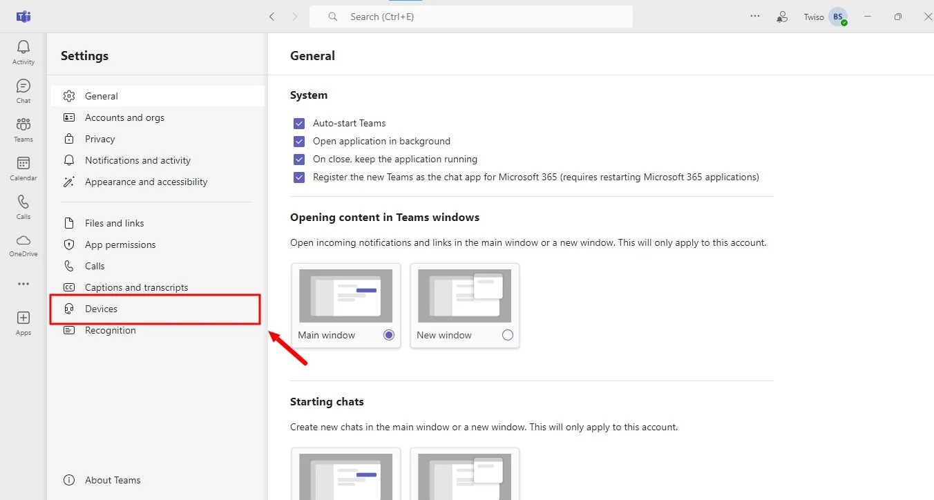Viewport: 934px width, 500px height.
Task: Open Accounts and orgs settings
Action: 158,117
